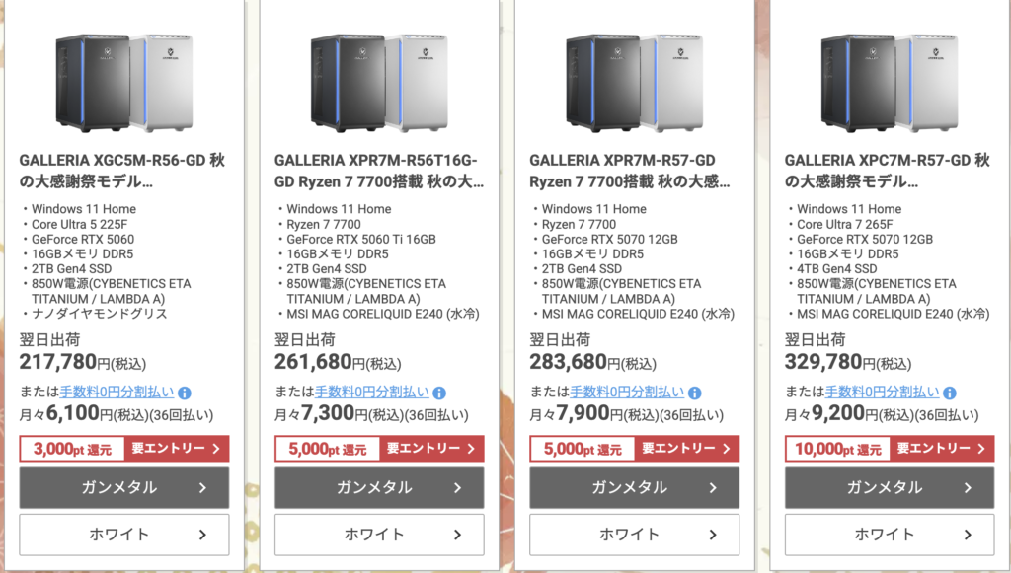Select ガンメタル color for XGC5M-R56-GD
The height and width of the screenshot is (573, 1011).
[124, 487]
